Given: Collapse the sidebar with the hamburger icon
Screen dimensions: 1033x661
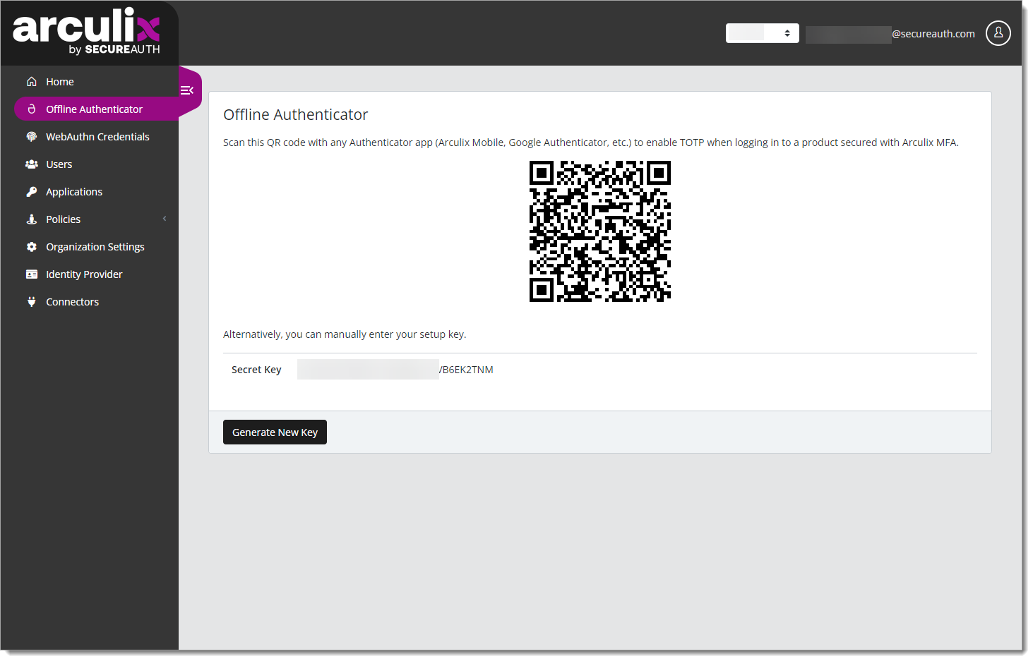Looking at the screenshot, I should tap(187, 90).
